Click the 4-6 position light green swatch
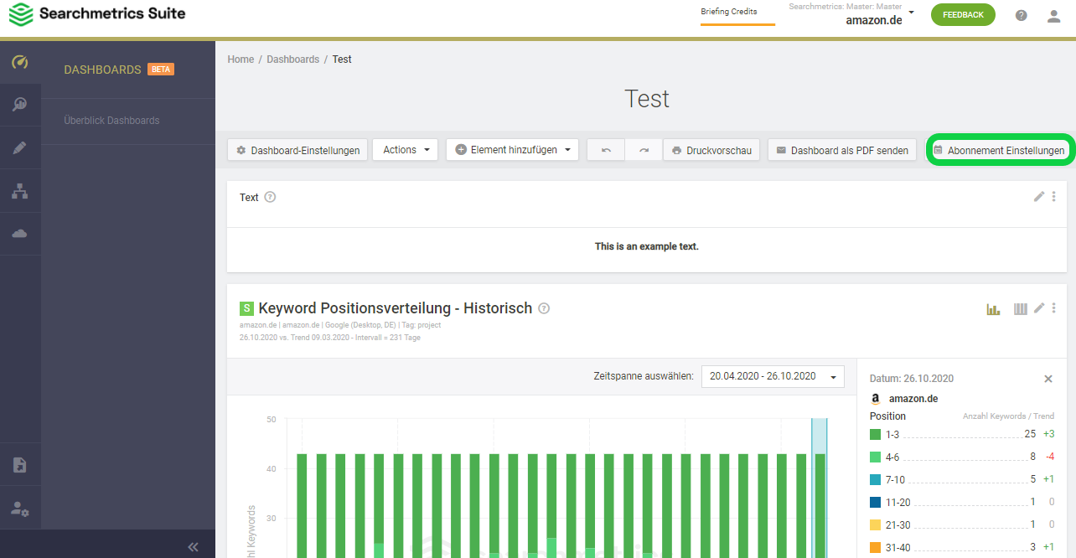Viewport: 1076px width, 558px height. [x=876, y=457]
